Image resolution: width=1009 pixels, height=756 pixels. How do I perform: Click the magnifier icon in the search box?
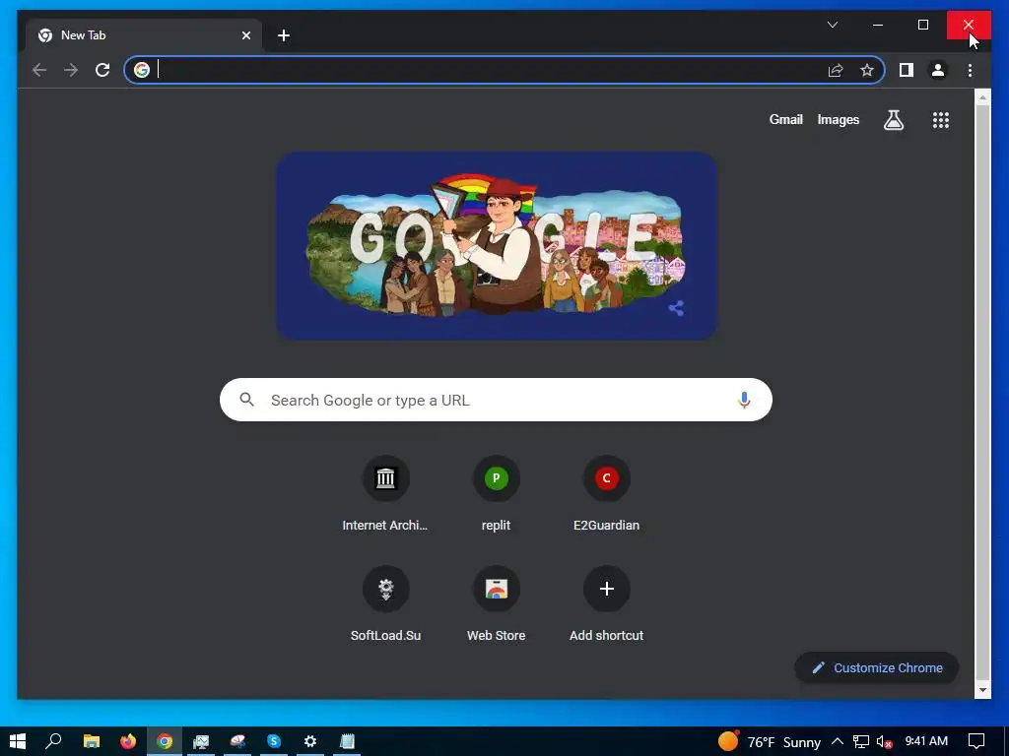pyautogui.click(x=246, y=400)
